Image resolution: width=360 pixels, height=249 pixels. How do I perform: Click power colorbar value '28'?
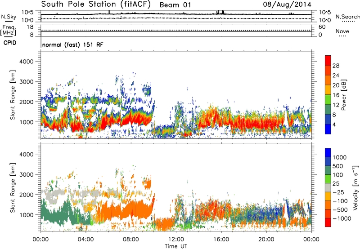[x=336, y=66]
